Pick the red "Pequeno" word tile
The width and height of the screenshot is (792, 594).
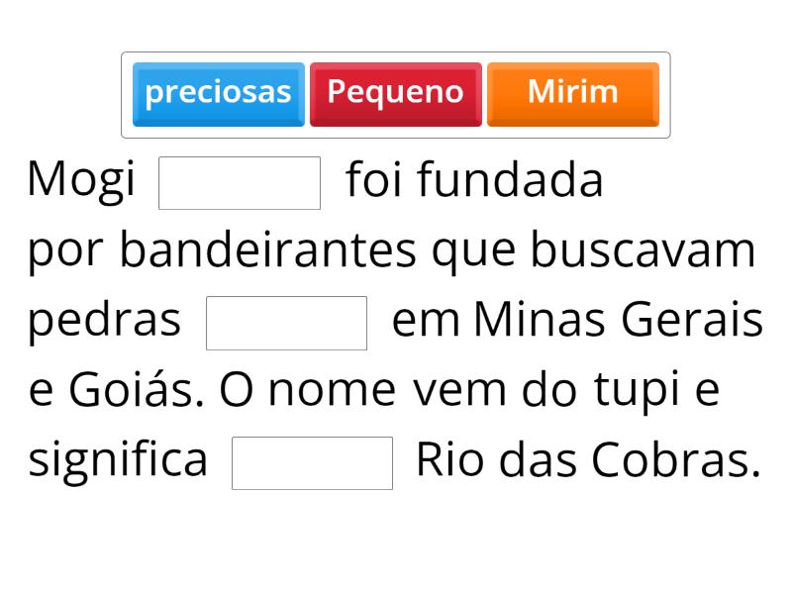(395, 93)
